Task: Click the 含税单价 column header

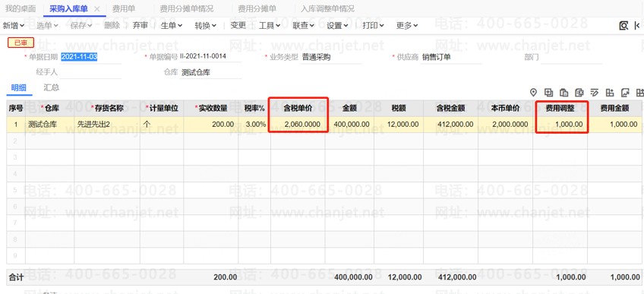Action: pos(298,109)
